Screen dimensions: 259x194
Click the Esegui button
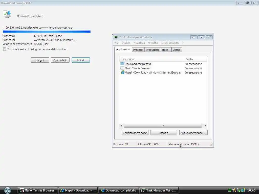coord(40,60)
